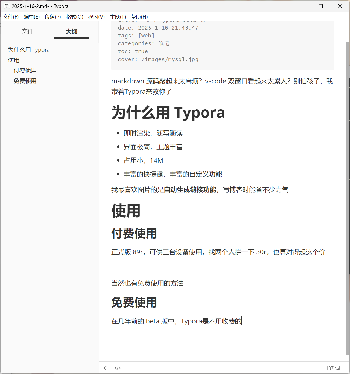This screenshot has height=374, width=350.
Task: Go to 免费使用 outline entry
Action: tap(25, 81)
